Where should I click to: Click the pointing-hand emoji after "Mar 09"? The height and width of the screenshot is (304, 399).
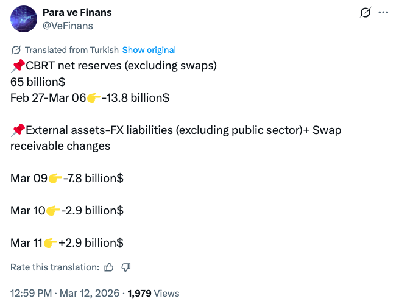[x=55, y=179]
